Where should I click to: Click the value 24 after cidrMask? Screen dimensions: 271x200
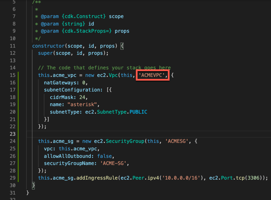tap(82, 97)
